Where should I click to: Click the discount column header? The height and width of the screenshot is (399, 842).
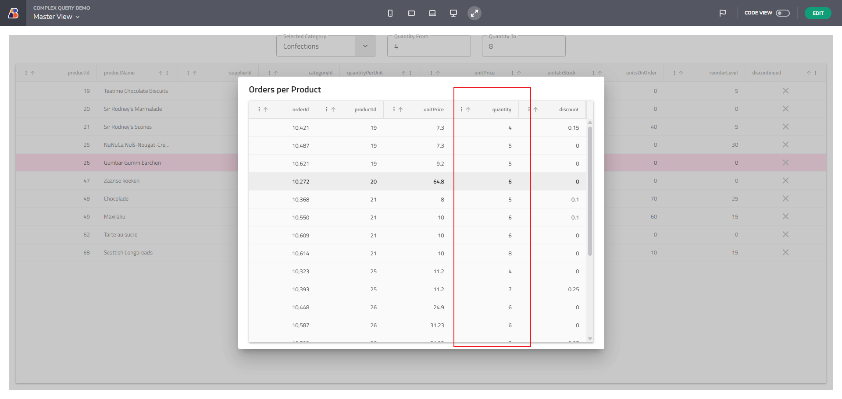(568, 109)
